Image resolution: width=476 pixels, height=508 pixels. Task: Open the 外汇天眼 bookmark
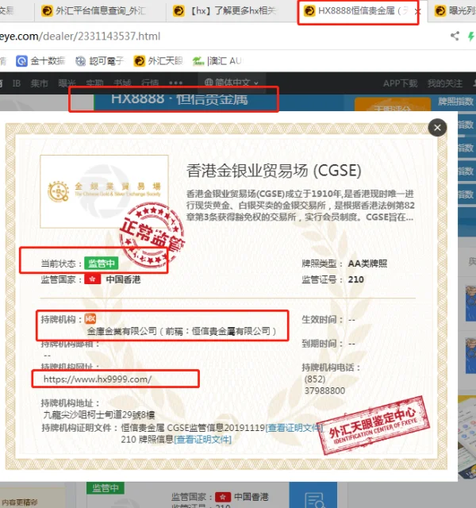[159, 60]
